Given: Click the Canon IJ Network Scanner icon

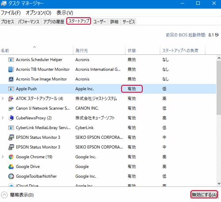Looking at the screenshot, I should [11, 108].
